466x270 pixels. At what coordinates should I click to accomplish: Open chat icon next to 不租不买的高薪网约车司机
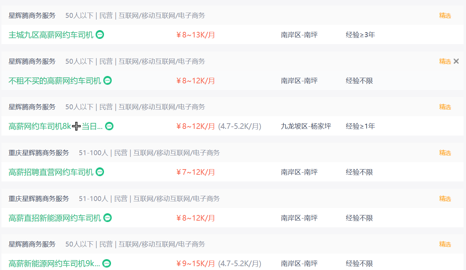tap(107, 81)
